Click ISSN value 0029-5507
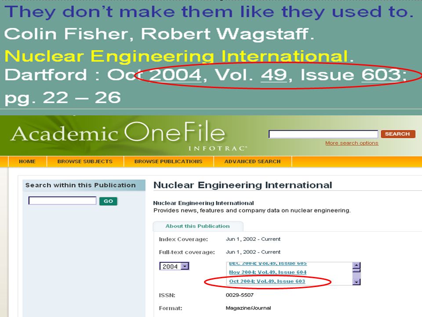This screenshot has width=422, height=317. pyautogui.click(x=240, y=295)
